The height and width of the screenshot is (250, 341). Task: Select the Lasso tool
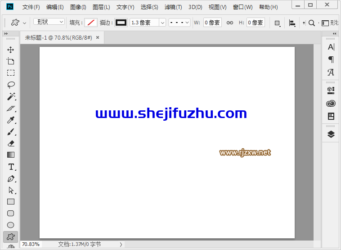[11, 85]
